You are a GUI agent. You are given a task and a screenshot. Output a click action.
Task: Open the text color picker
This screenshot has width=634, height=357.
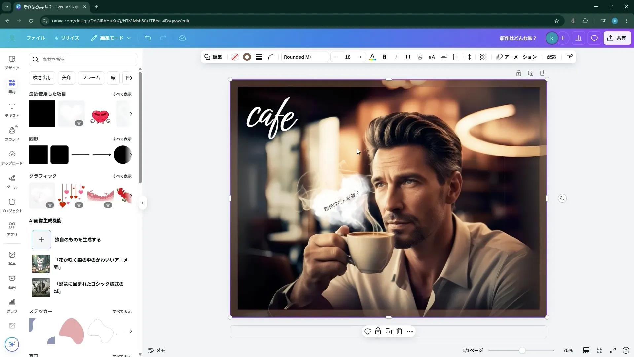point(372,57)
